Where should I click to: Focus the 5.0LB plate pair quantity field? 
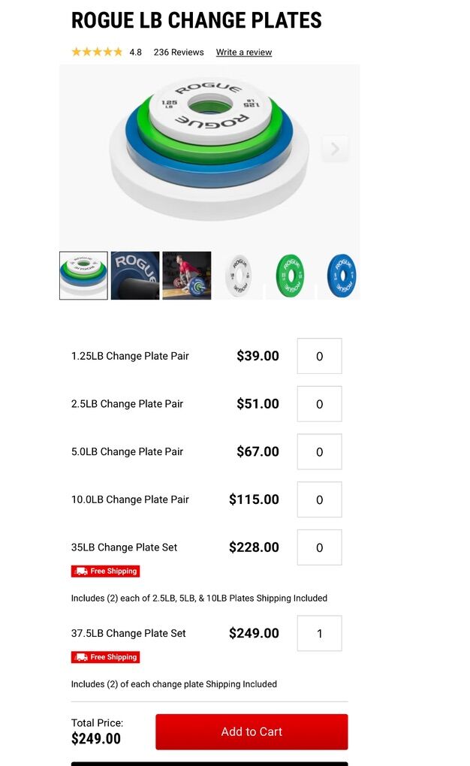[319, 452]
